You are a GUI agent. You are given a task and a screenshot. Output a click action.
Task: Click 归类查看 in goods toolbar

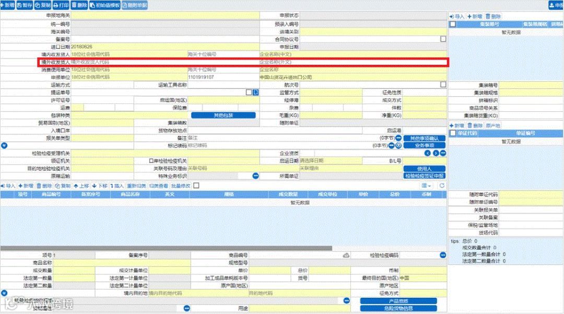[x=159, y=186]
